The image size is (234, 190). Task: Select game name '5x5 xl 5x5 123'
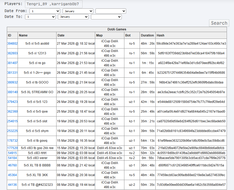(x=37, y=102)
